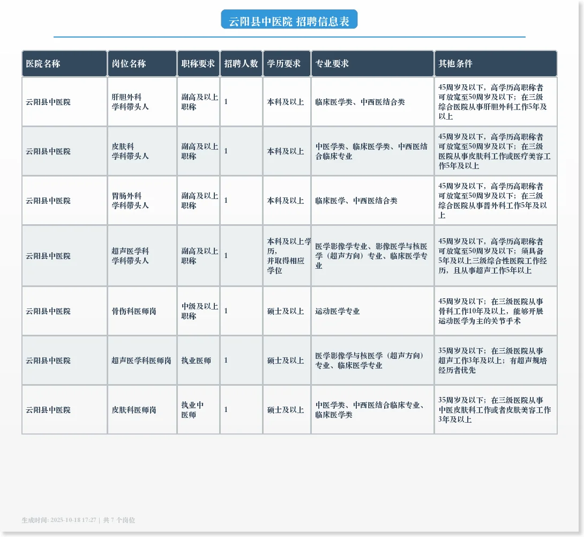Click 副高及以上 职称 in 超声医学科 学科带头人 row
The image size is (584, 537).
pyautogui.click(x=199, y=256)
